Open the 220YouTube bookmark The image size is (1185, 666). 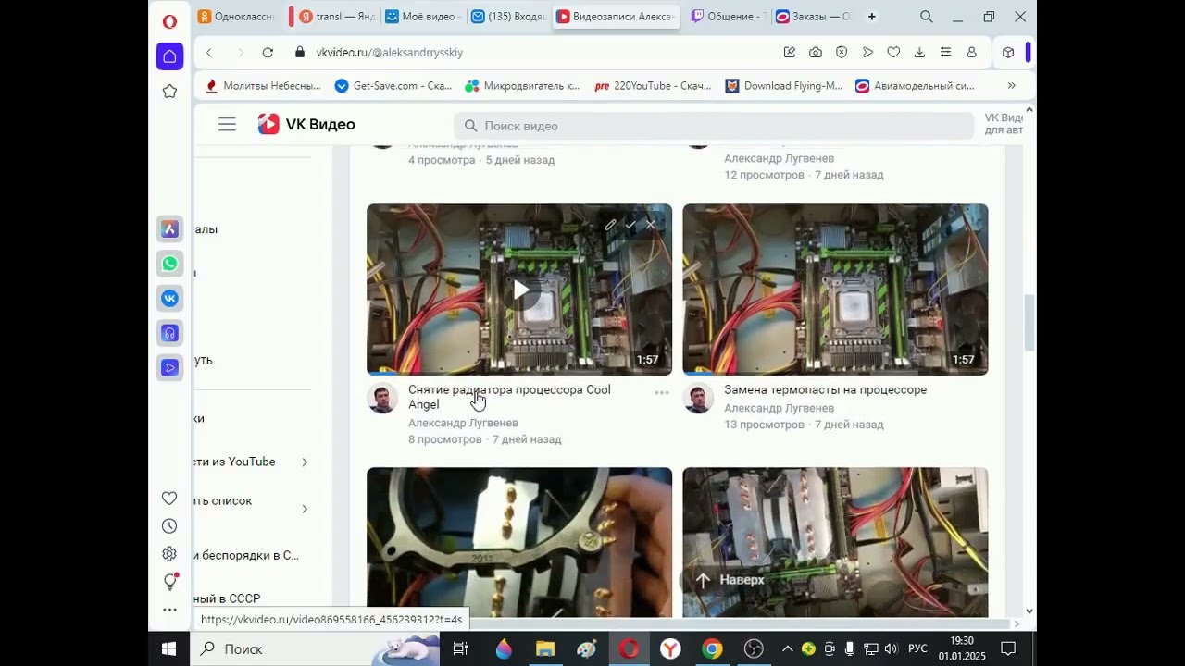pyautogui.click(x=653, y=86)
